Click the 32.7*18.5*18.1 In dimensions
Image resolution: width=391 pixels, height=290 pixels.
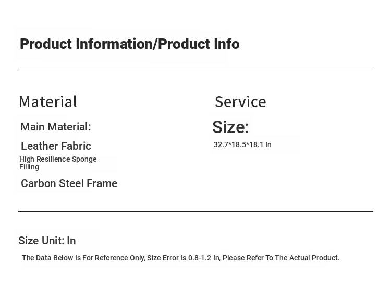click(x=242, y=145)
